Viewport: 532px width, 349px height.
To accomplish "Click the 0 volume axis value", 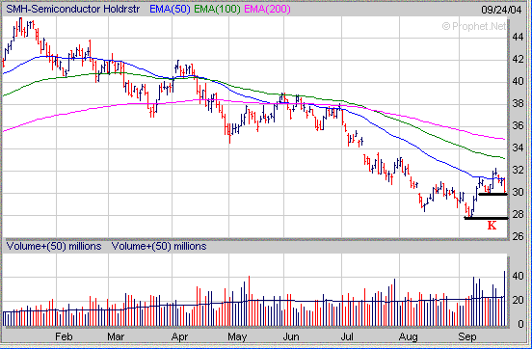I will (x=520, y=324).
